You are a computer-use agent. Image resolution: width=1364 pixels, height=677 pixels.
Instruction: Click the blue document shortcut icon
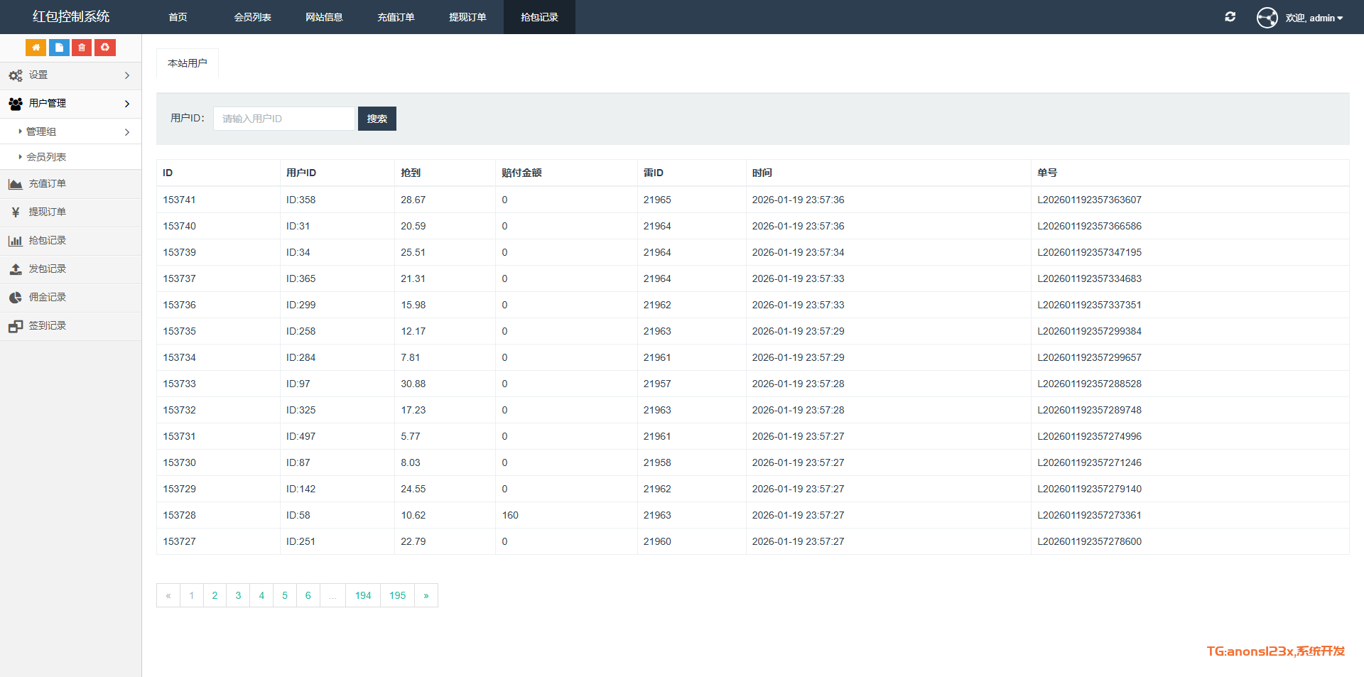[x=59, y=48]
